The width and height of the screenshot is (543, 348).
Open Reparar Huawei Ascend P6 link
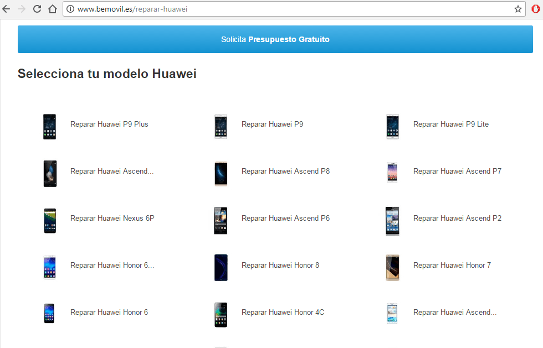(x=286, y=219)
